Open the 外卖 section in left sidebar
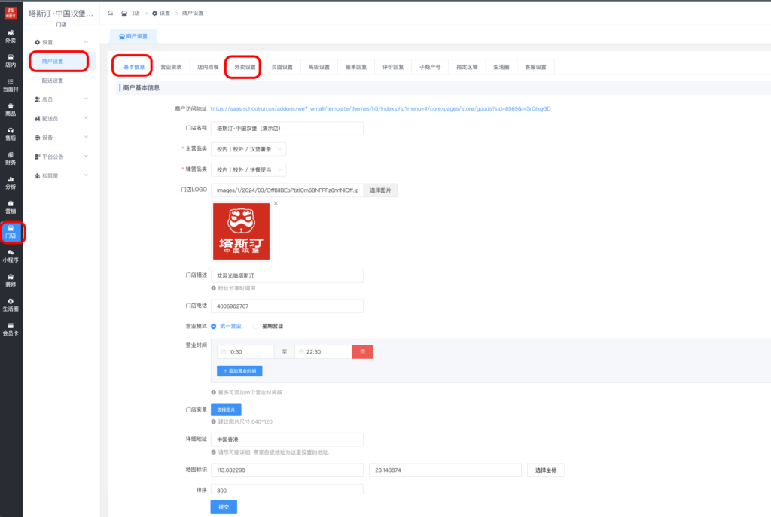 point(11,36)
